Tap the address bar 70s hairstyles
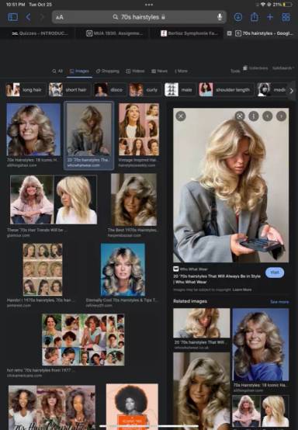298x430 pixels. coord(139,17)
